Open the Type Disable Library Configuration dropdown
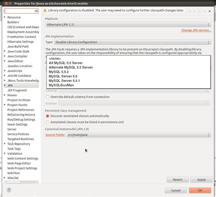The height and width of the screenshot is (197, 216). coord(133,42)
